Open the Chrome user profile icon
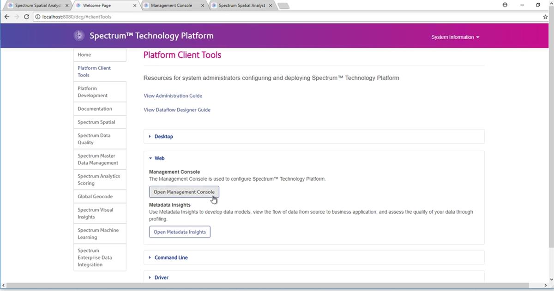Screen dimensions: 554x291 [505, 5]
